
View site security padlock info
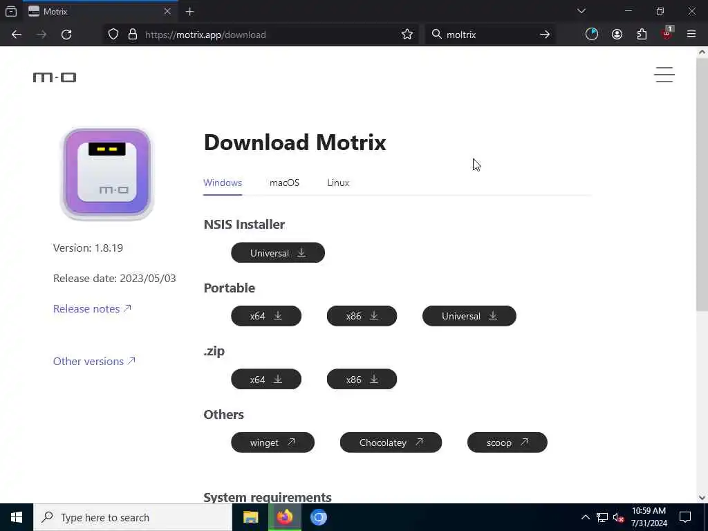133,35
